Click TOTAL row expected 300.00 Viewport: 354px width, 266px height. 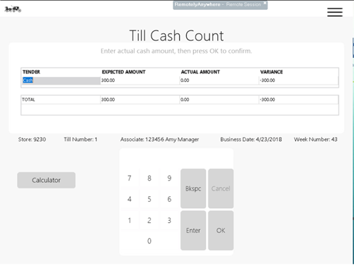(x=139, y=99)
